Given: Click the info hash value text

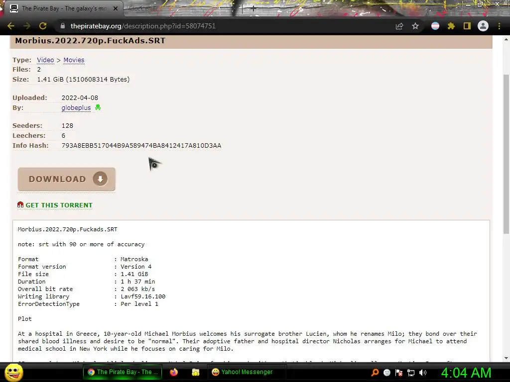Looking at the screenshot, I should (x=141, y=146).
